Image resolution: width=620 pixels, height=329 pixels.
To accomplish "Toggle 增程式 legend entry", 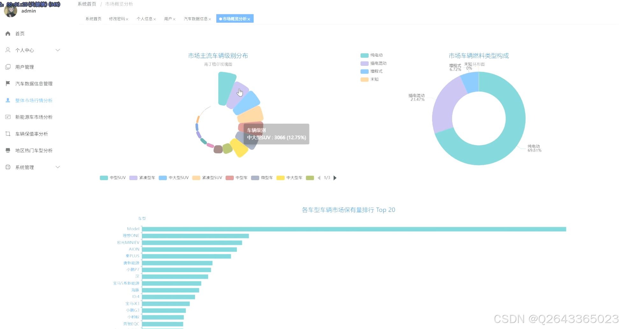I will pyautogui.click(x=372, y=71).
